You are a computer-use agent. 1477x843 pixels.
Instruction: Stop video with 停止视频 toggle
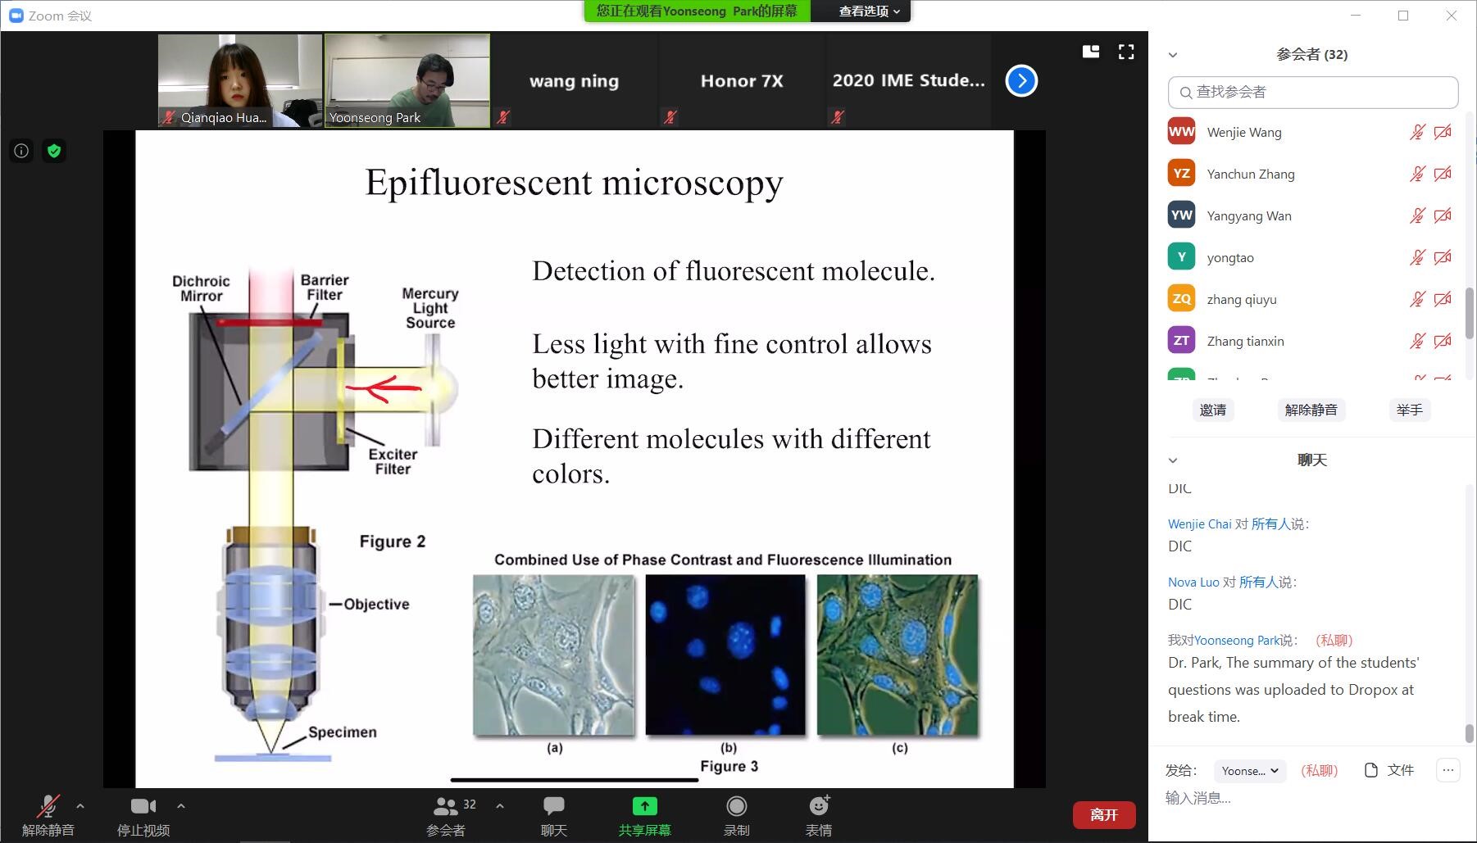(x=143, y=807)
